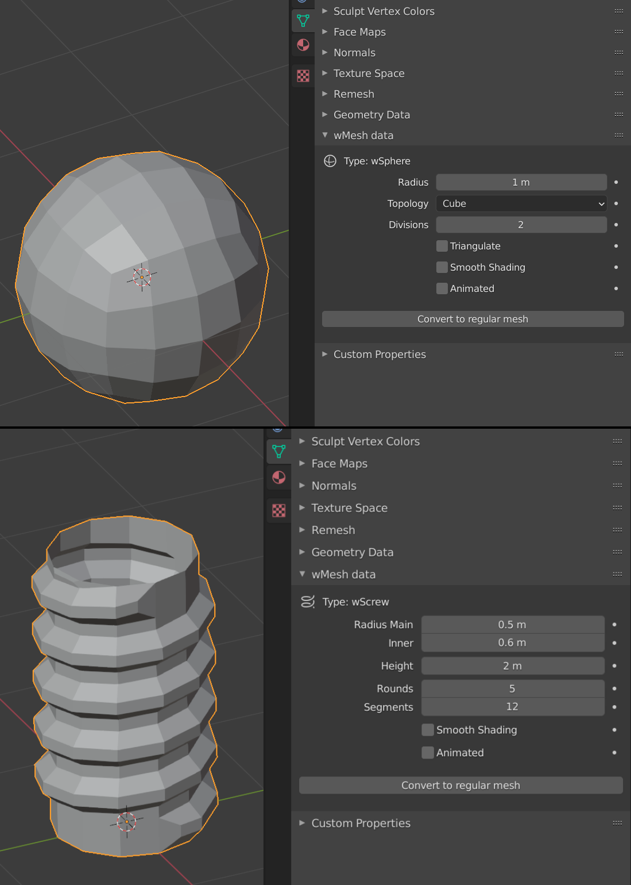Click the Texture Properties checker icon
The image size is (631, 885).
pyautogui.click(x=303, y=76)
